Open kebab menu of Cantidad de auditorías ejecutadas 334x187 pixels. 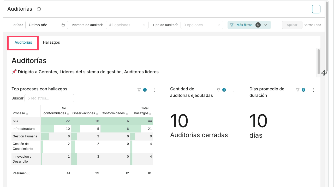(x=234, y=90)
